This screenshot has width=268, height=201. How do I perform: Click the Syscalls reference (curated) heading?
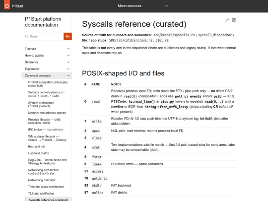(x=134, y=24)
